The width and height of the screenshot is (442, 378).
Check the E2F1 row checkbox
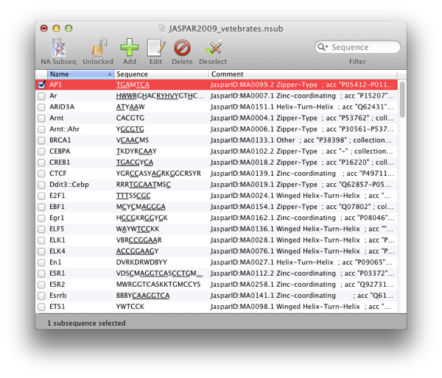click(x=41, y=196)
